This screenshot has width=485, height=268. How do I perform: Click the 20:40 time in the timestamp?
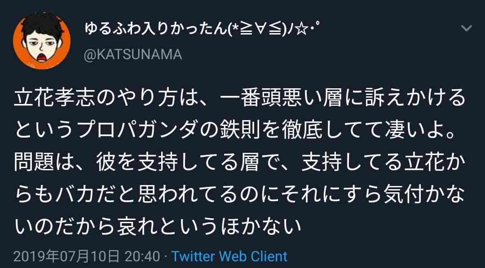(x=142, y=257)
